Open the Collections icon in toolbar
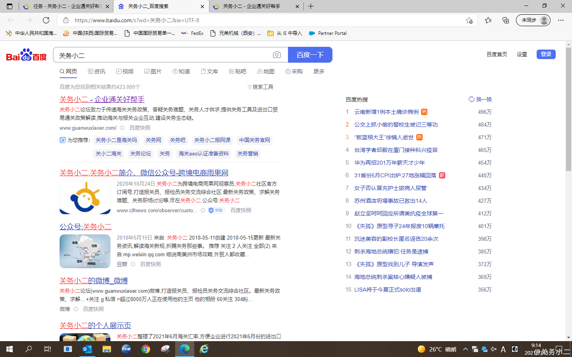The width and height of the screenshot is (572, 357). tap(506, 20)
